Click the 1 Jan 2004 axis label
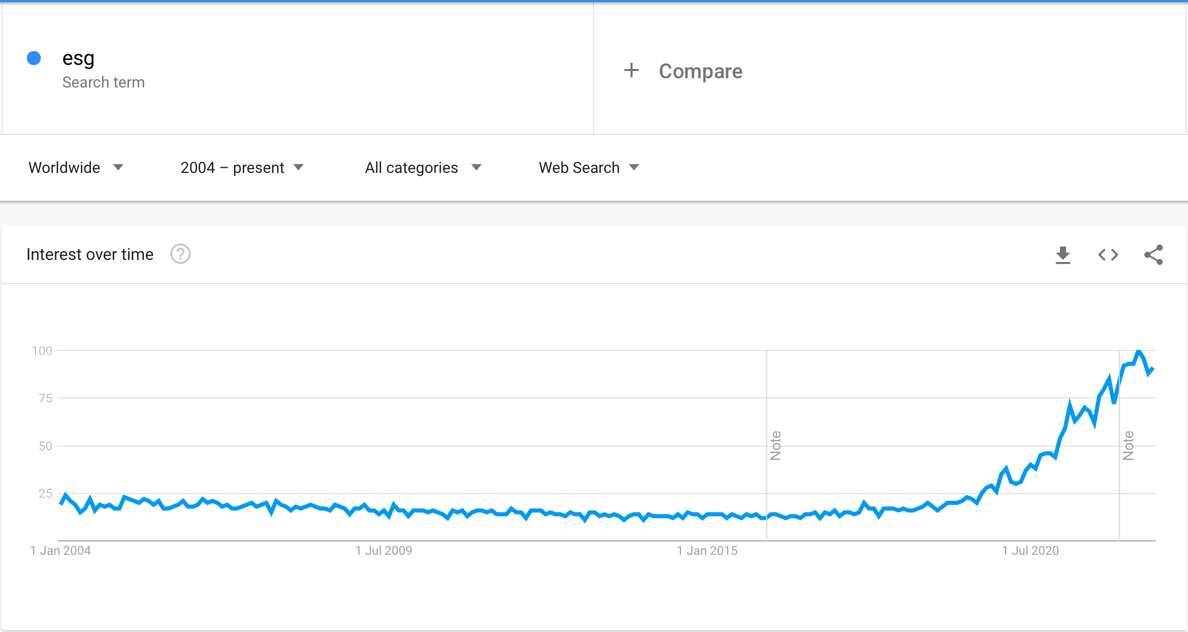The height and width of the screenshot is (632, 1188). tap(61, 551)
